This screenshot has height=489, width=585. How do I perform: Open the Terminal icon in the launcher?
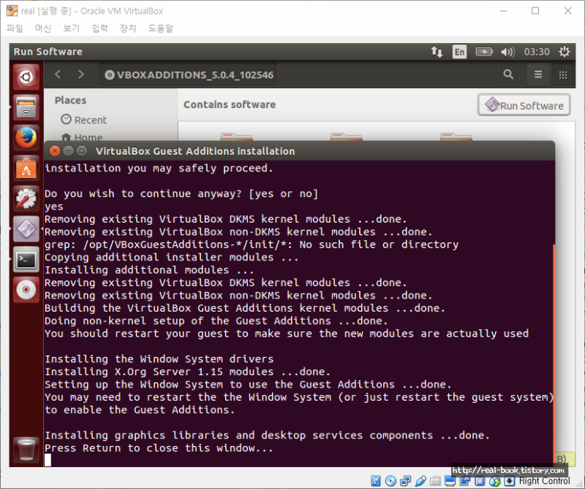26,259
